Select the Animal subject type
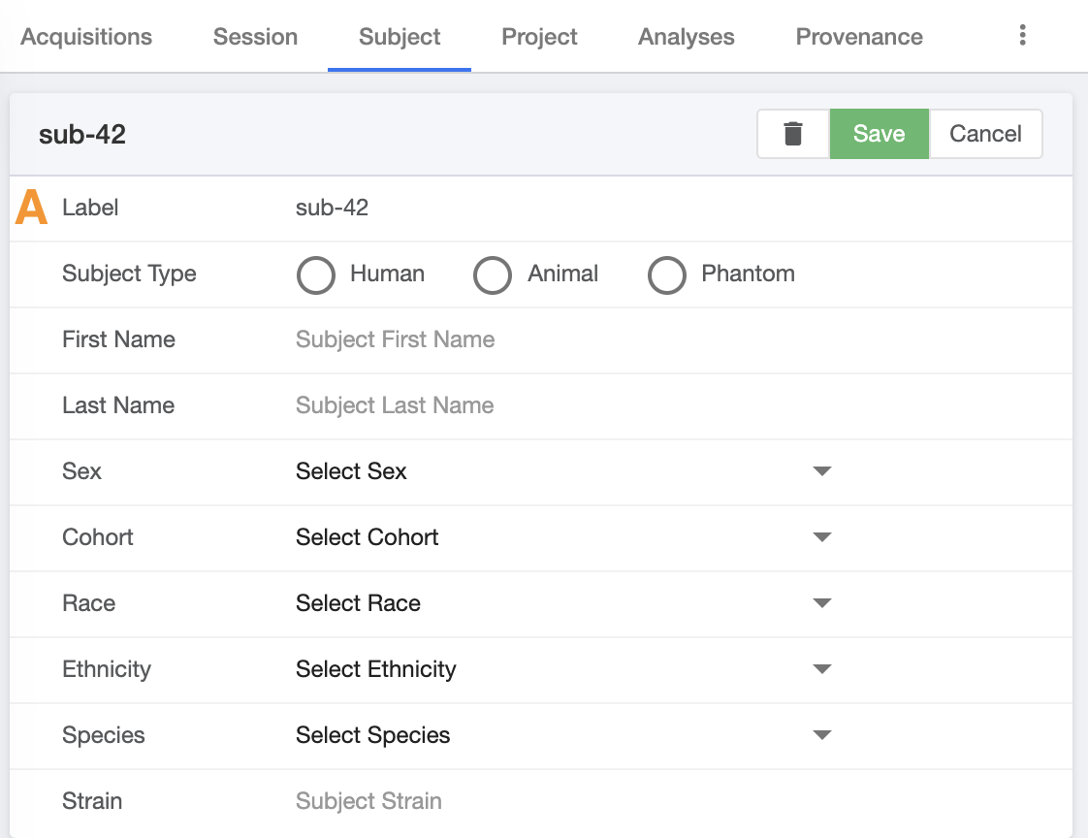 click(x=492, y=274)
